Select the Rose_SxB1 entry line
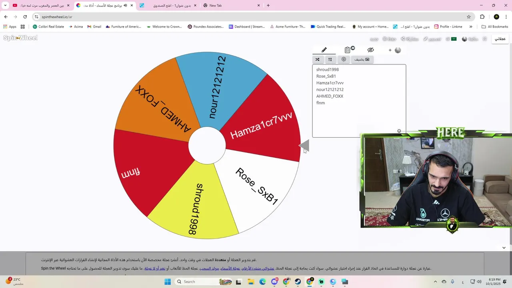 [x=326, y=76]
